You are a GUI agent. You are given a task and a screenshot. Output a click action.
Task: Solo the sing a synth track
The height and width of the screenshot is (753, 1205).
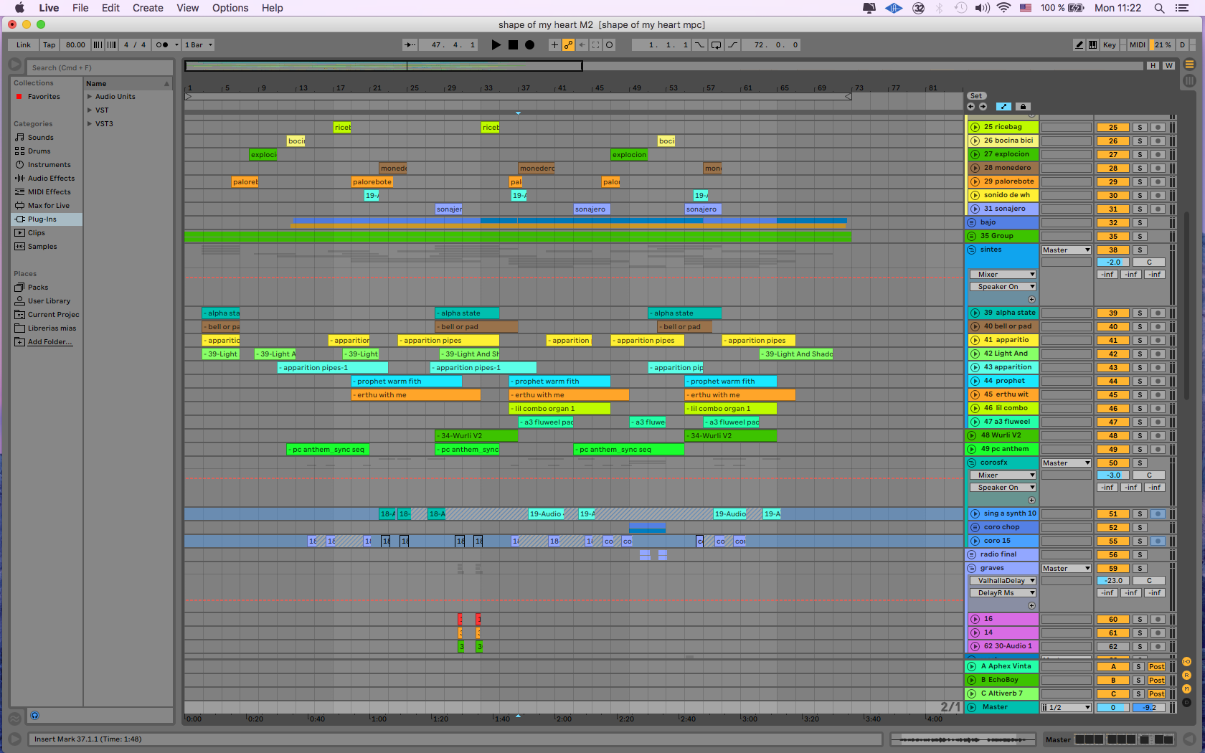[x=1140, y=513]
